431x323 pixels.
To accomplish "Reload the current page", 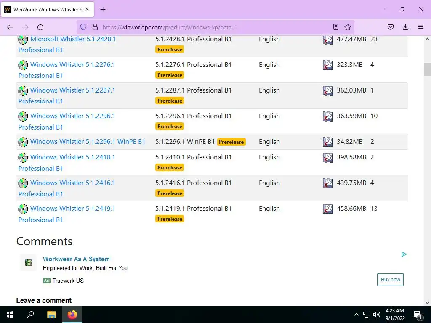I will coord(40,27).
